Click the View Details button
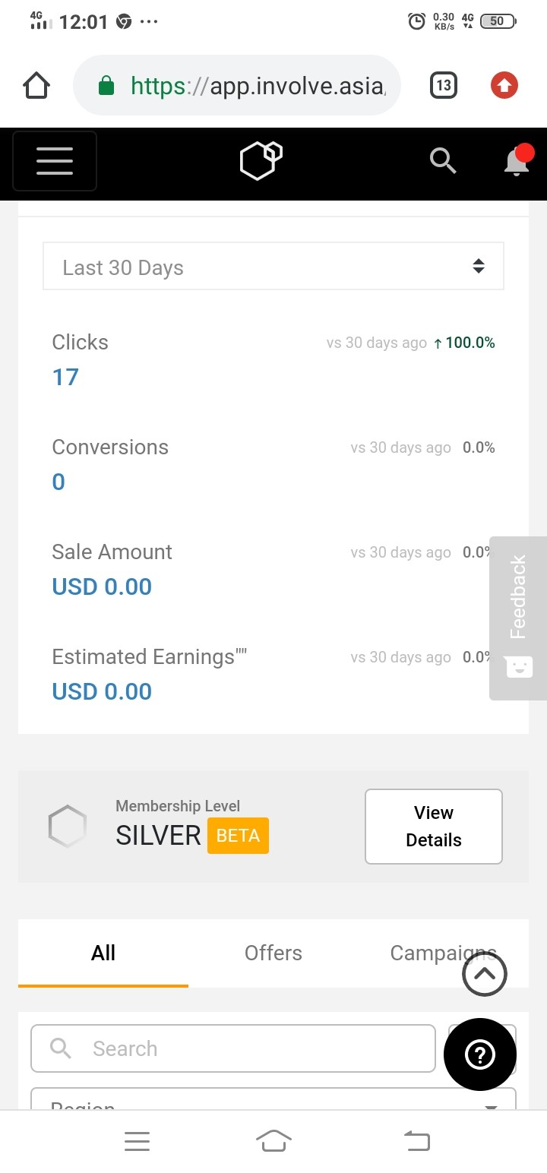Image resolution: width=547 pixels, height=1173 pixels. click(x=434, y=827)
